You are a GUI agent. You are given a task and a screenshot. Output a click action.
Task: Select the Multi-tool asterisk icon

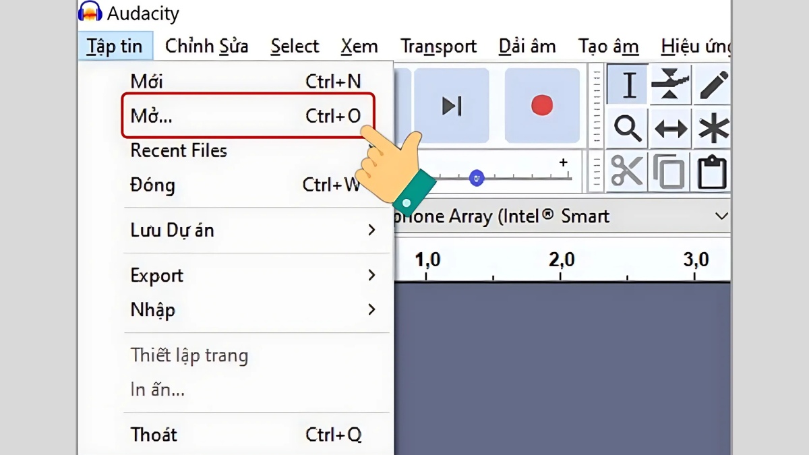(x=712, y=127)
